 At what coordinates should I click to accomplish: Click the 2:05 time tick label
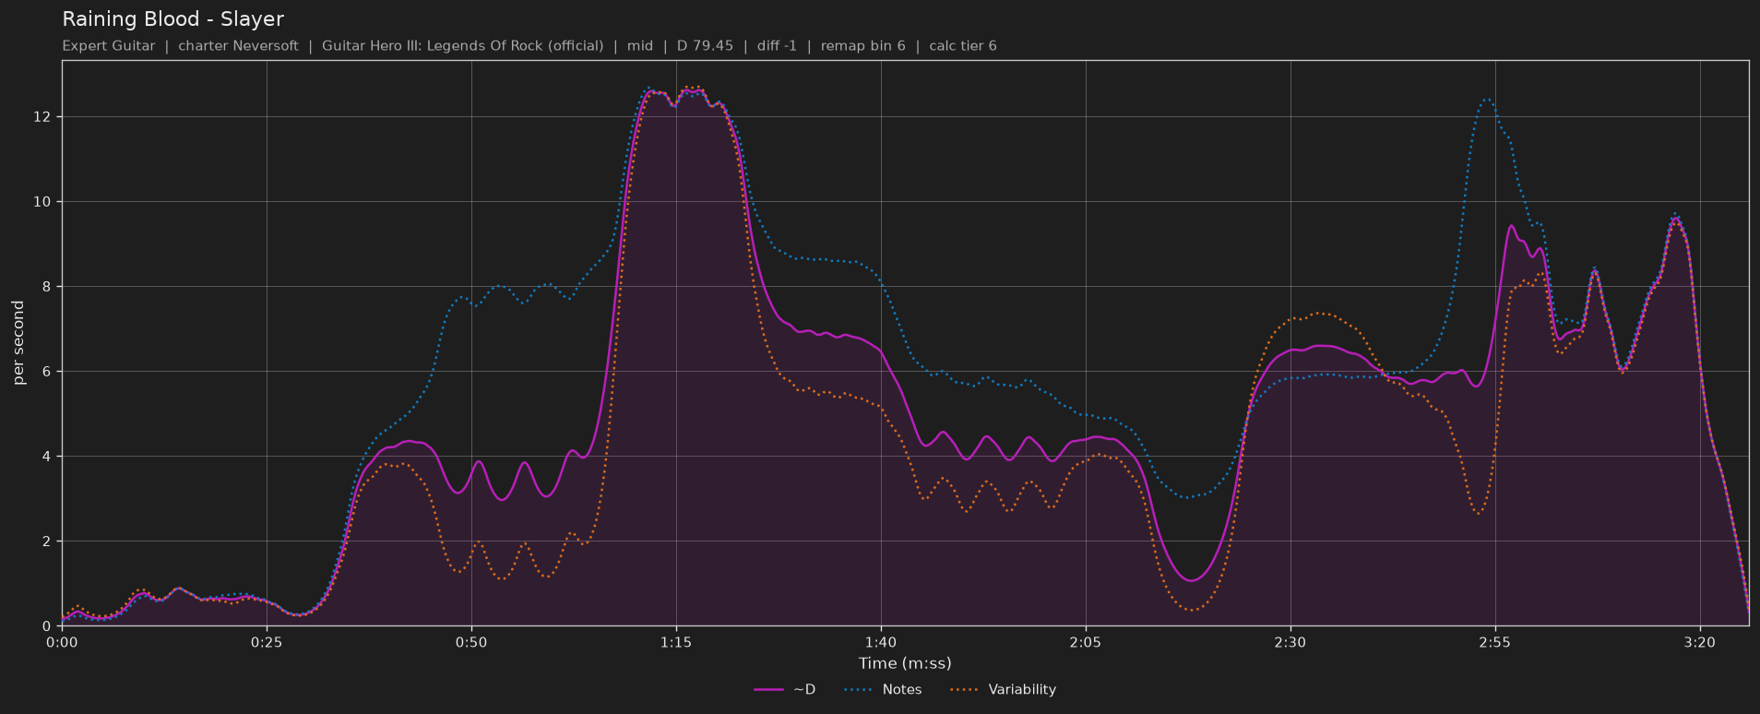point(1086,642)
